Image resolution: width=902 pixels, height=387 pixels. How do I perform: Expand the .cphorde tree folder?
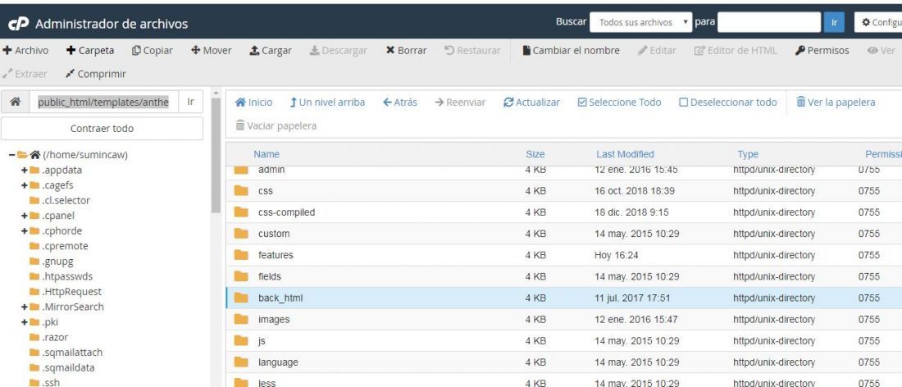pyautogui.click(x=24, y=230)
